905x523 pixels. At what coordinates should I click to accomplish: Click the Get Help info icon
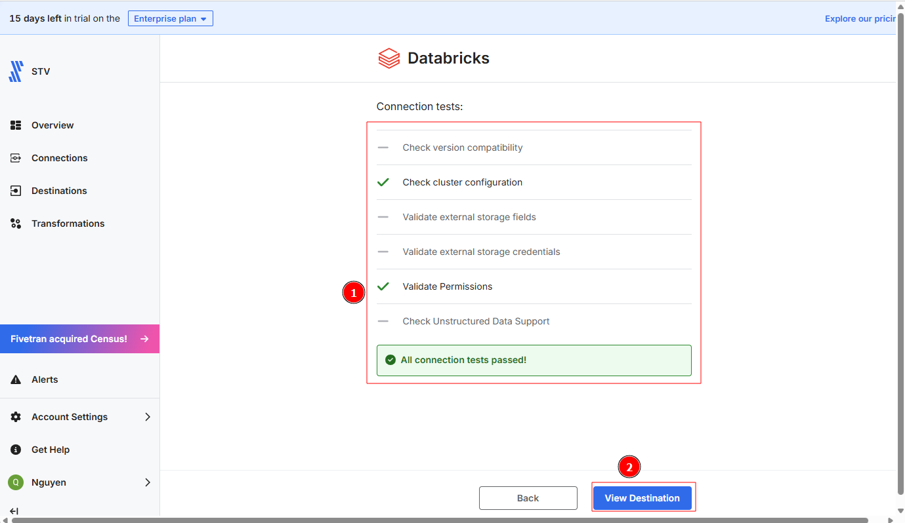pyautogui.click(x=16, y=450)
